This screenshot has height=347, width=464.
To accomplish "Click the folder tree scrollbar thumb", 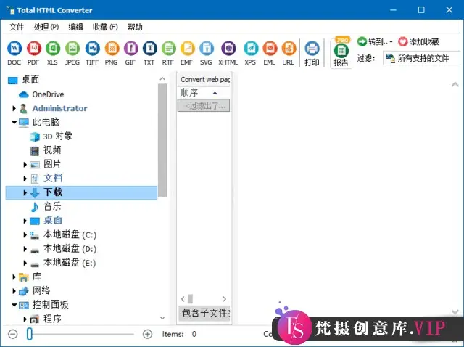I will click(x=162, y=140).
